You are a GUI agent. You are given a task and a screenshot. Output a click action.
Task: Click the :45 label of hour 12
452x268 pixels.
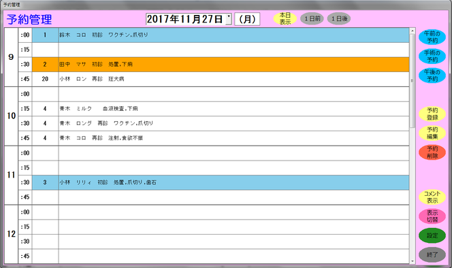[x=25, y=256]
